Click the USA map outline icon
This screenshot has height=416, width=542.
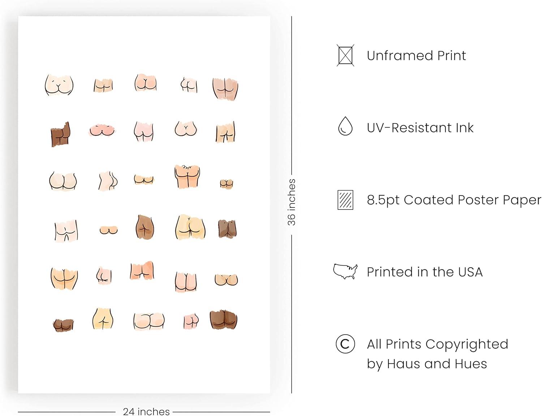(x=345, y=272)
